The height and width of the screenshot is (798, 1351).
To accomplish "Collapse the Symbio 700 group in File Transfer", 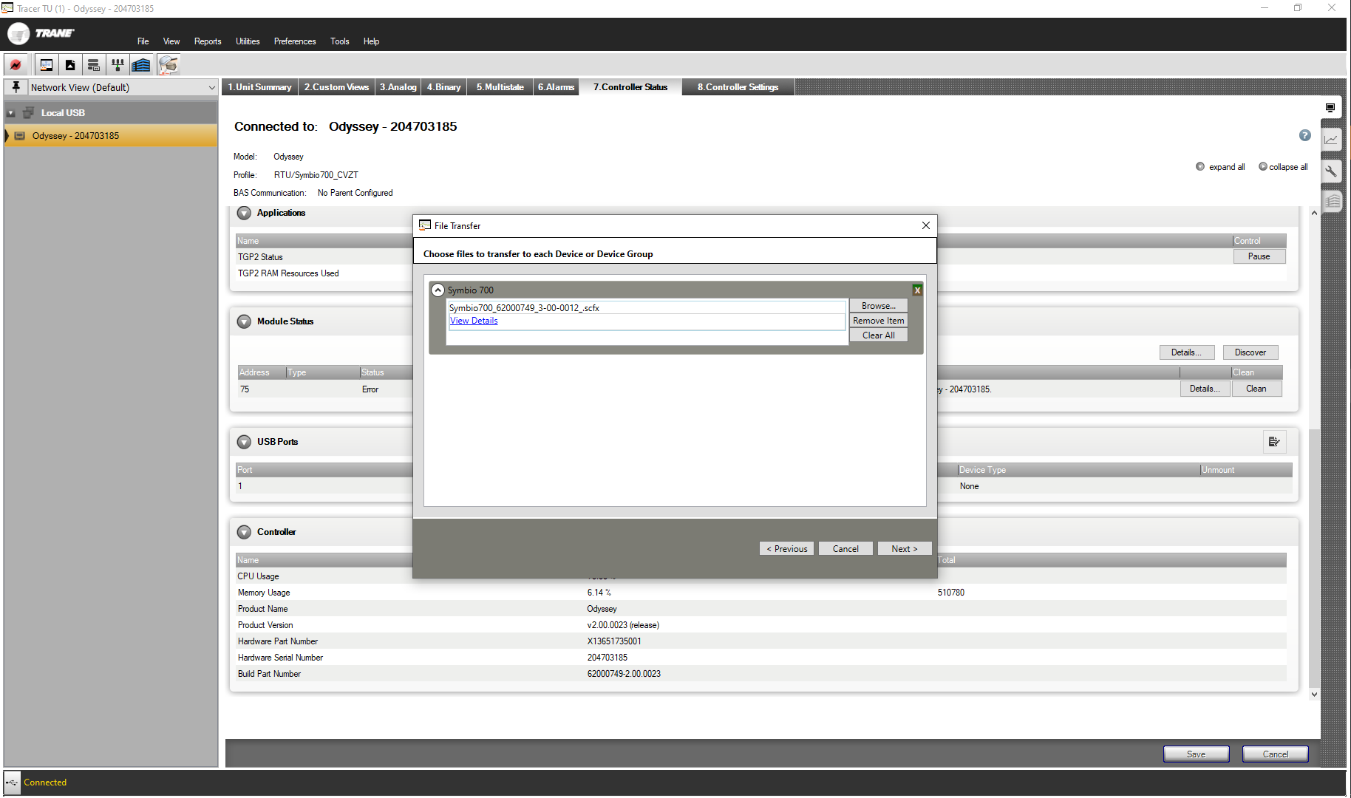I will [438, 290].
